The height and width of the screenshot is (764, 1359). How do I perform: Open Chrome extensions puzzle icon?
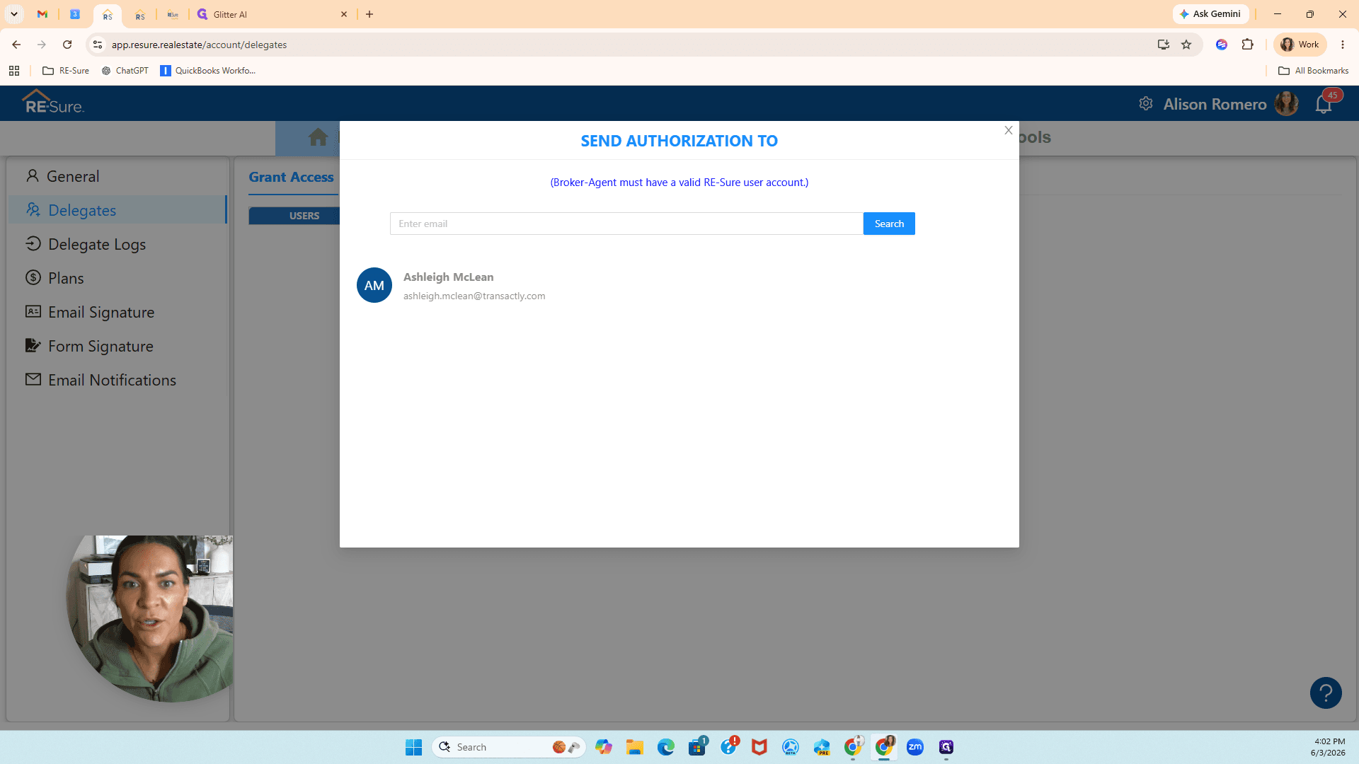click(x=1247, y=45)
